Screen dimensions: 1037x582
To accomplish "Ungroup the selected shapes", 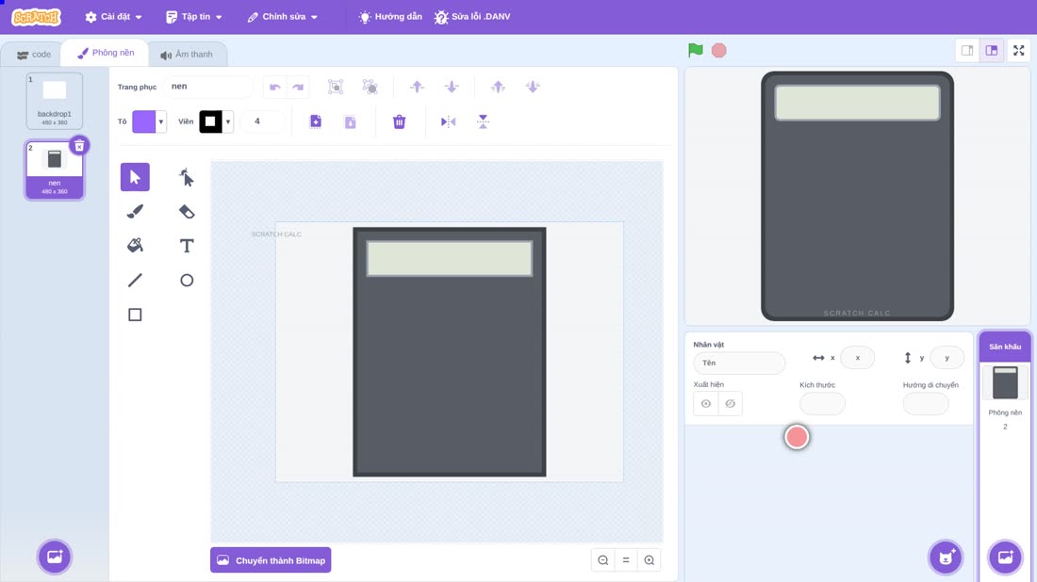I will click(370, 87).
